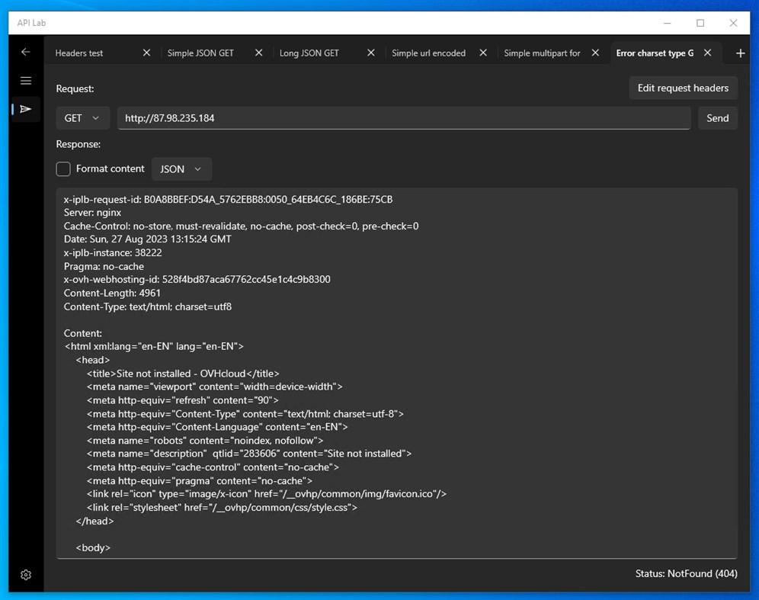Close the Headers test tab
Image resolution: width=759 pixels, height=600 pixels.
(x=146, y=53)
